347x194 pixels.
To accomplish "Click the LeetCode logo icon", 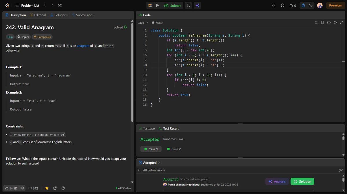I will [7, 5].
